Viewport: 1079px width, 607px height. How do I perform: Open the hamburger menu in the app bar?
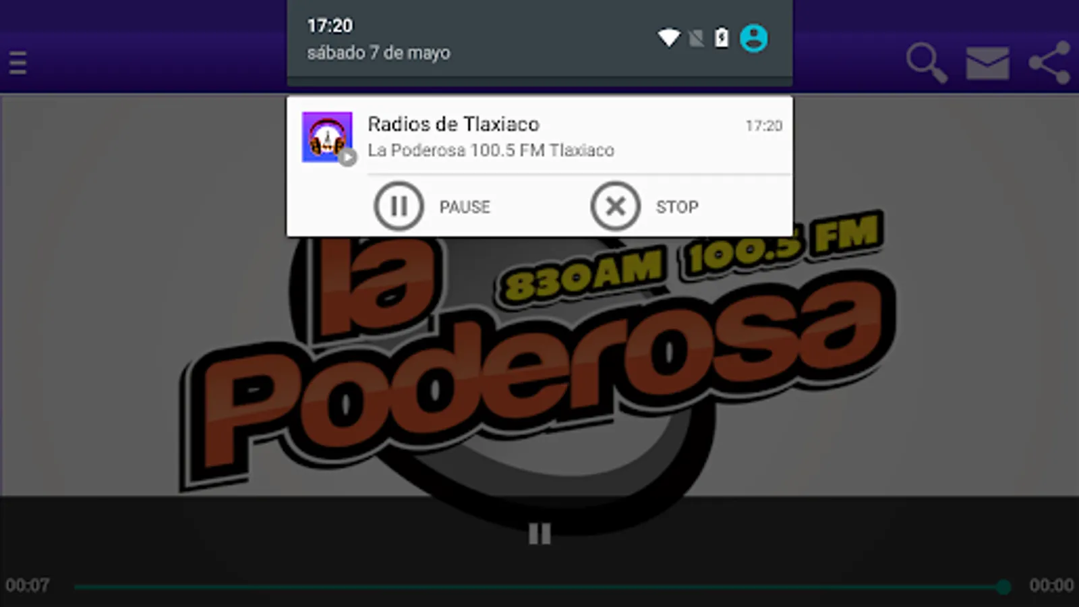(18, 63)
